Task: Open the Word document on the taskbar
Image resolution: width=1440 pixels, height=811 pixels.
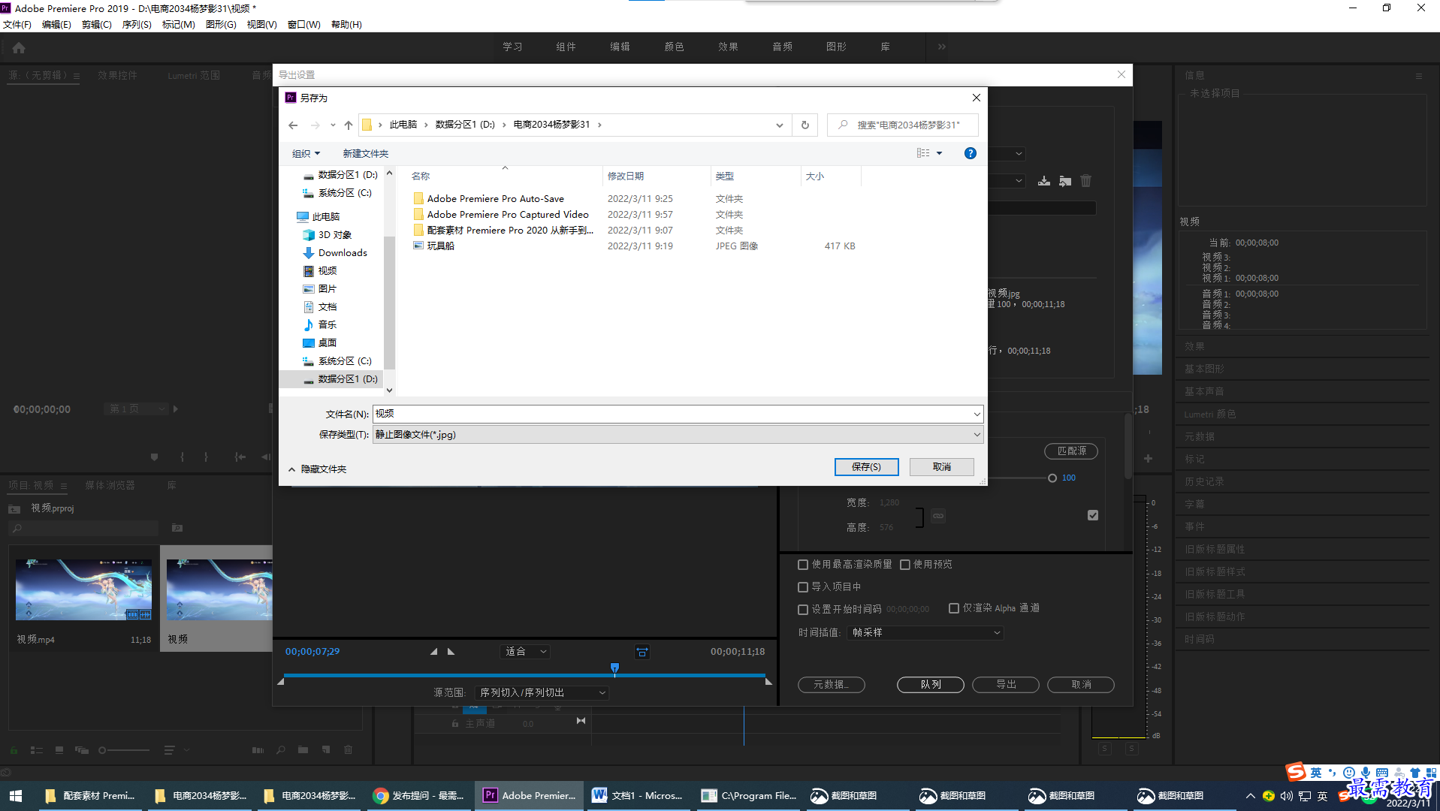Action: [639, 796]
